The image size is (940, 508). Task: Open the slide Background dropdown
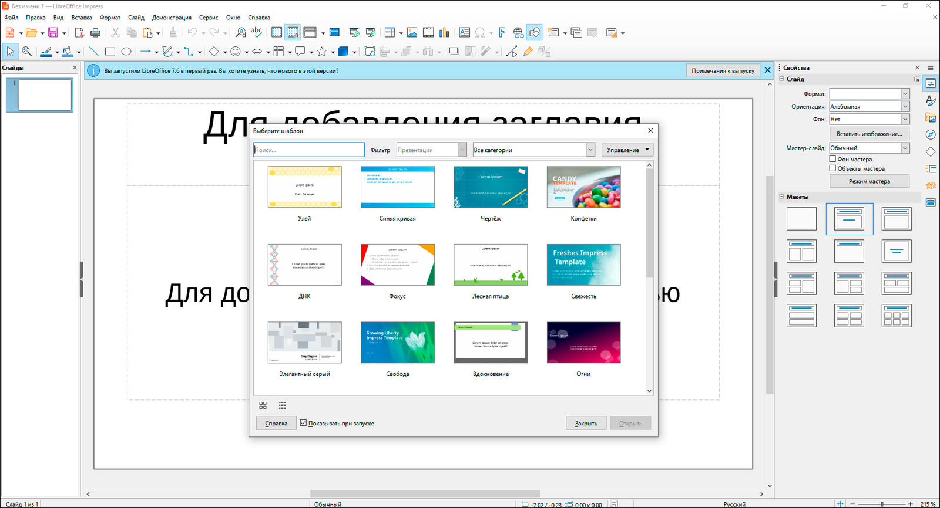(869, 119)
